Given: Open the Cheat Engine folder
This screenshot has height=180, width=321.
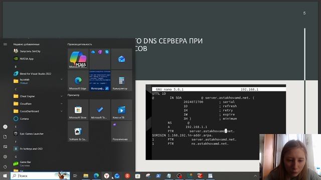Looking at the screenshot, I should [x=27, y=96].
